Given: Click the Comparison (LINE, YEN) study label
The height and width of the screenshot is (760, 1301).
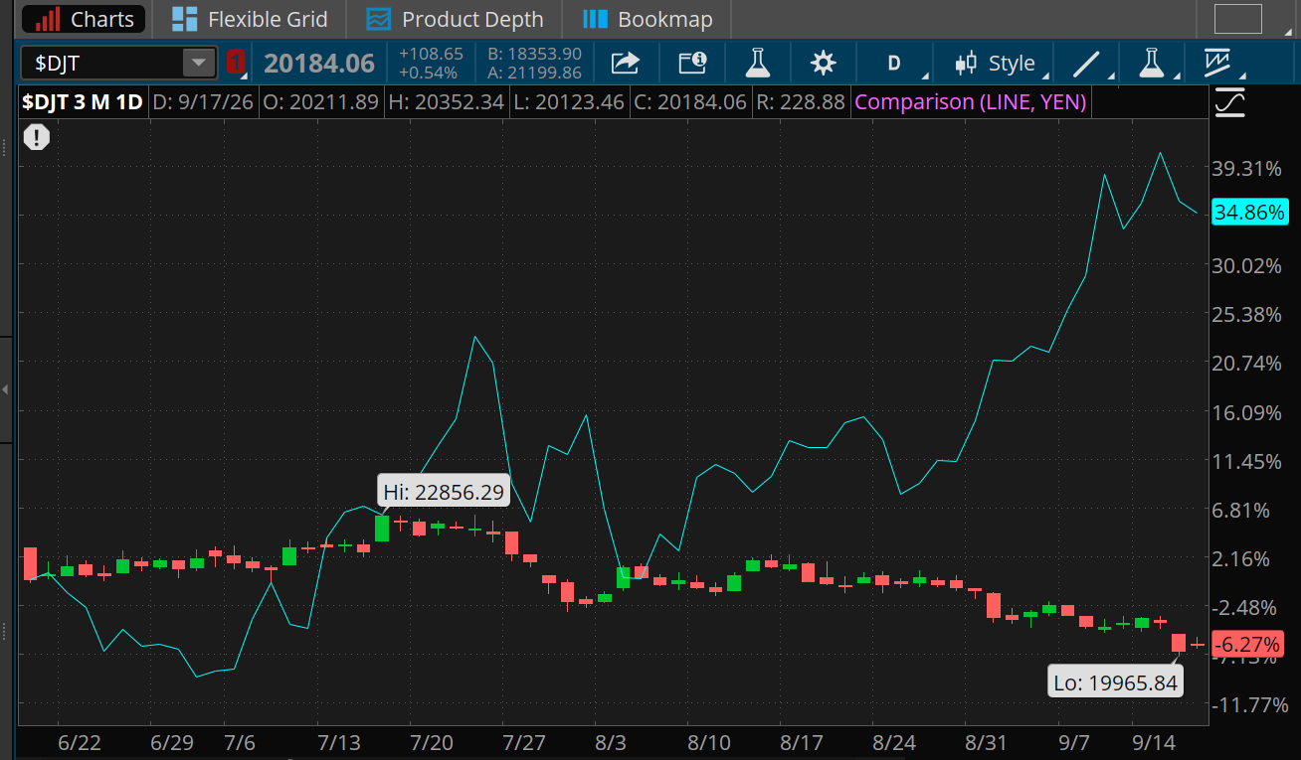Looking at the screenshot, I should pyautogui.click(x=971, y=101).
